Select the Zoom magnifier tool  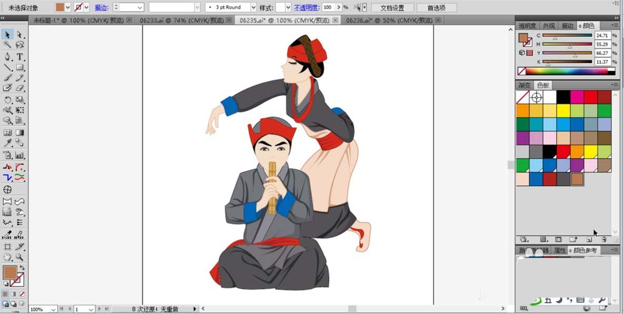[19, 257]
